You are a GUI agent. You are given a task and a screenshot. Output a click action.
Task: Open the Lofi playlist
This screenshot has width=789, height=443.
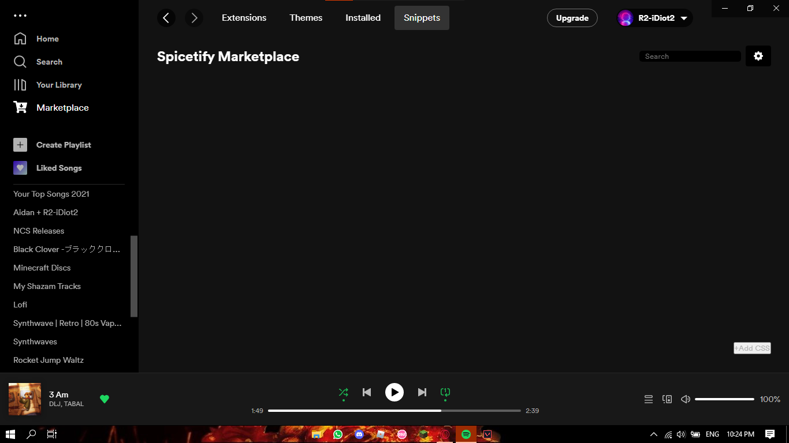[x=20, y=305]
